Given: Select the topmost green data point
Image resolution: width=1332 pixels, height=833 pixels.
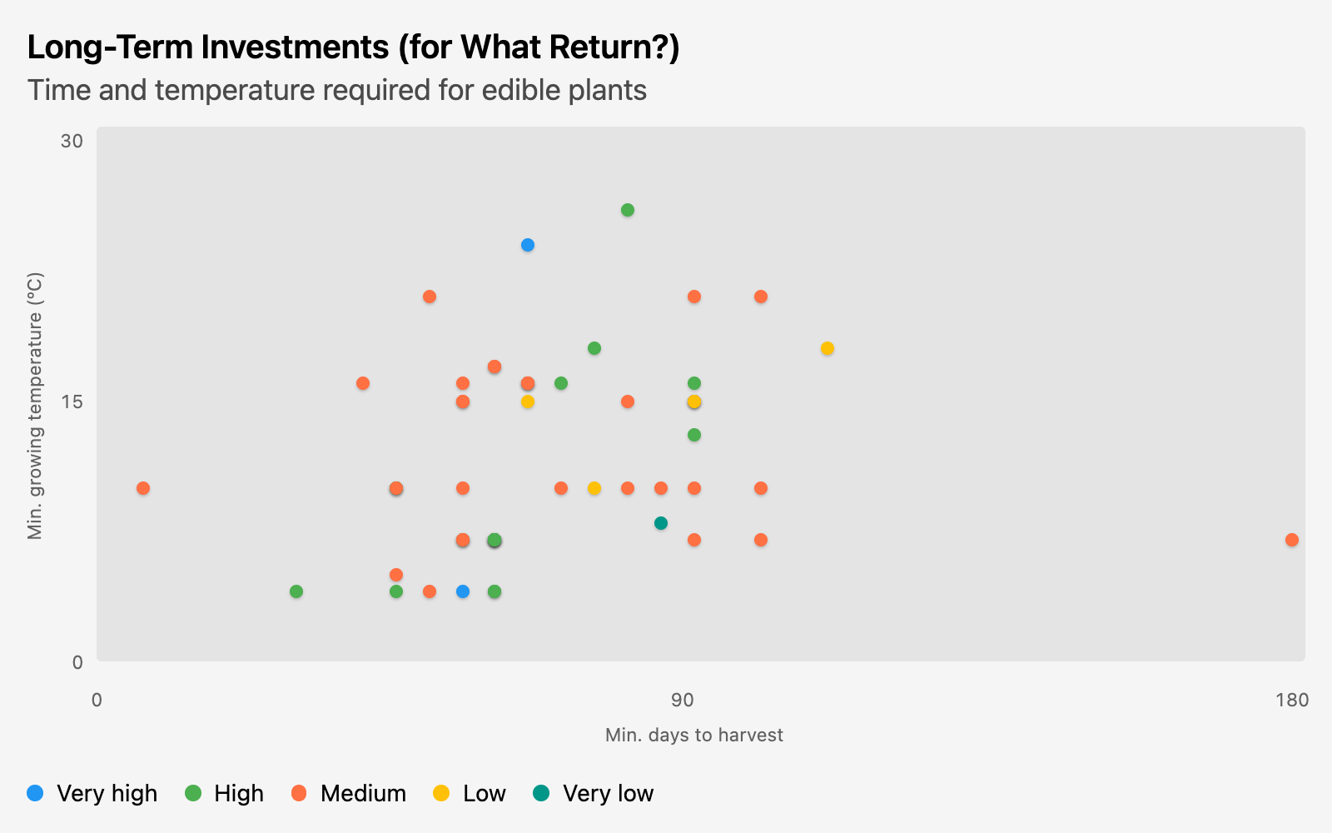Looking at the screenshot, I should tap(628, 210).
